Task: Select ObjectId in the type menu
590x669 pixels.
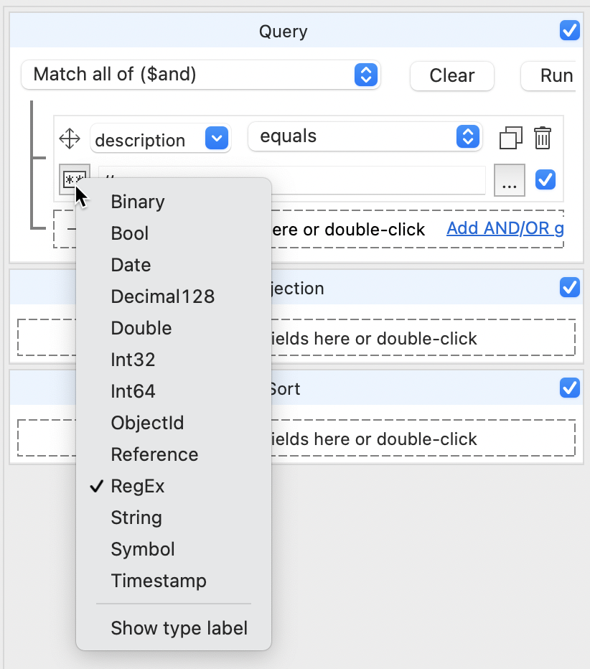Action: coord(147,423)
